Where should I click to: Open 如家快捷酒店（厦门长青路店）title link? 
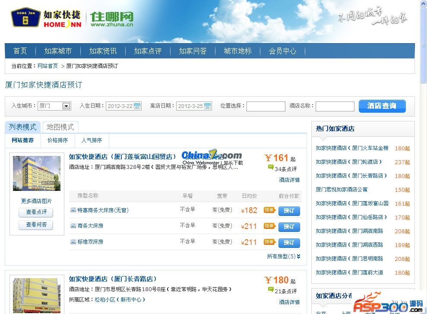click(113, 279)
